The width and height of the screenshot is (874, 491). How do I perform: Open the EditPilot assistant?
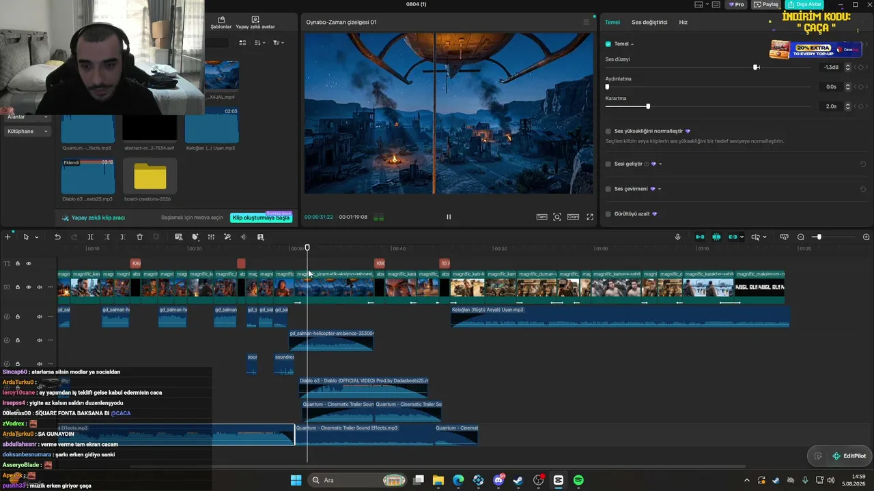(x=849, y=456)
